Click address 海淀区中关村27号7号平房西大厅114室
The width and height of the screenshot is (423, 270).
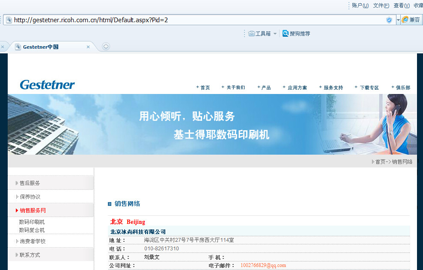click(x=189, y=240)
